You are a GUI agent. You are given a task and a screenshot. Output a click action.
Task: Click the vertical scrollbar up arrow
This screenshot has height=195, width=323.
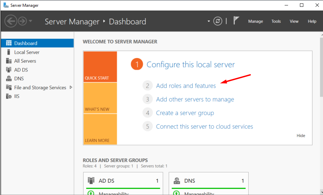pyautogui.click(x=321, y=35)
